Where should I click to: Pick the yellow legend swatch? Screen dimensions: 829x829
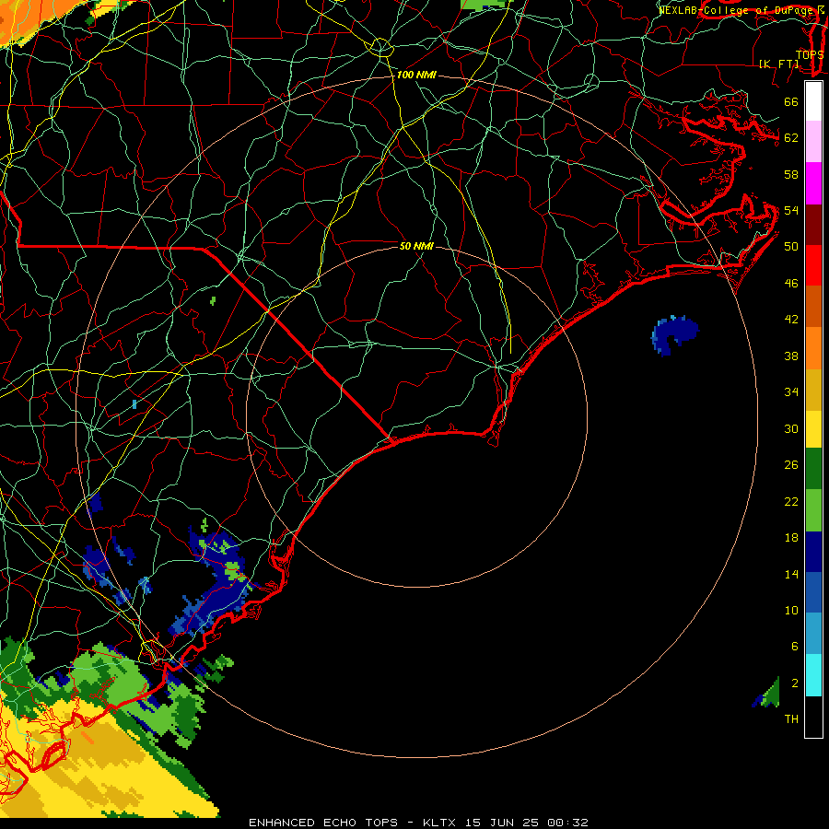(x=813, y=429)
